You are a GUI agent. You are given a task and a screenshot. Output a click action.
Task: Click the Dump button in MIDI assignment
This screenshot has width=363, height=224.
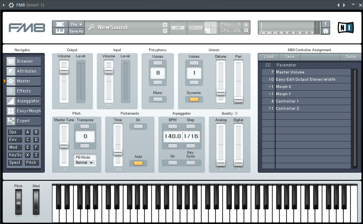(350, 57)
